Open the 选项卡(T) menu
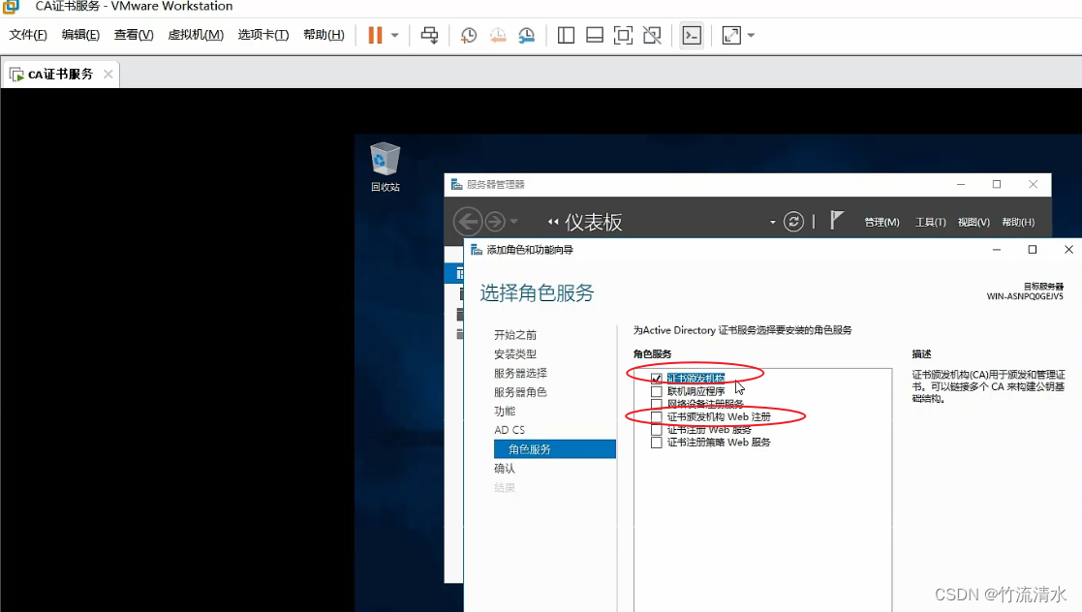Screen dimensions: 1082x612 pos(263,35)
